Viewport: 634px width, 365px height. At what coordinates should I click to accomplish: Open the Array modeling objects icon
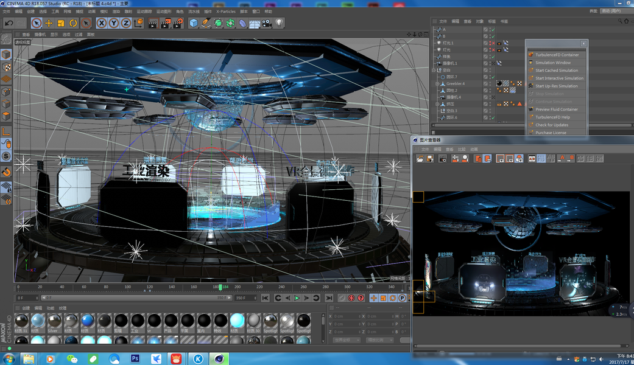pos(230,23)
